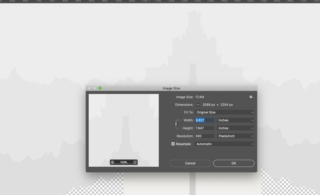Expand the Dimensions unit chevron dropdown

pyautogui.click(x=198, y=105)
